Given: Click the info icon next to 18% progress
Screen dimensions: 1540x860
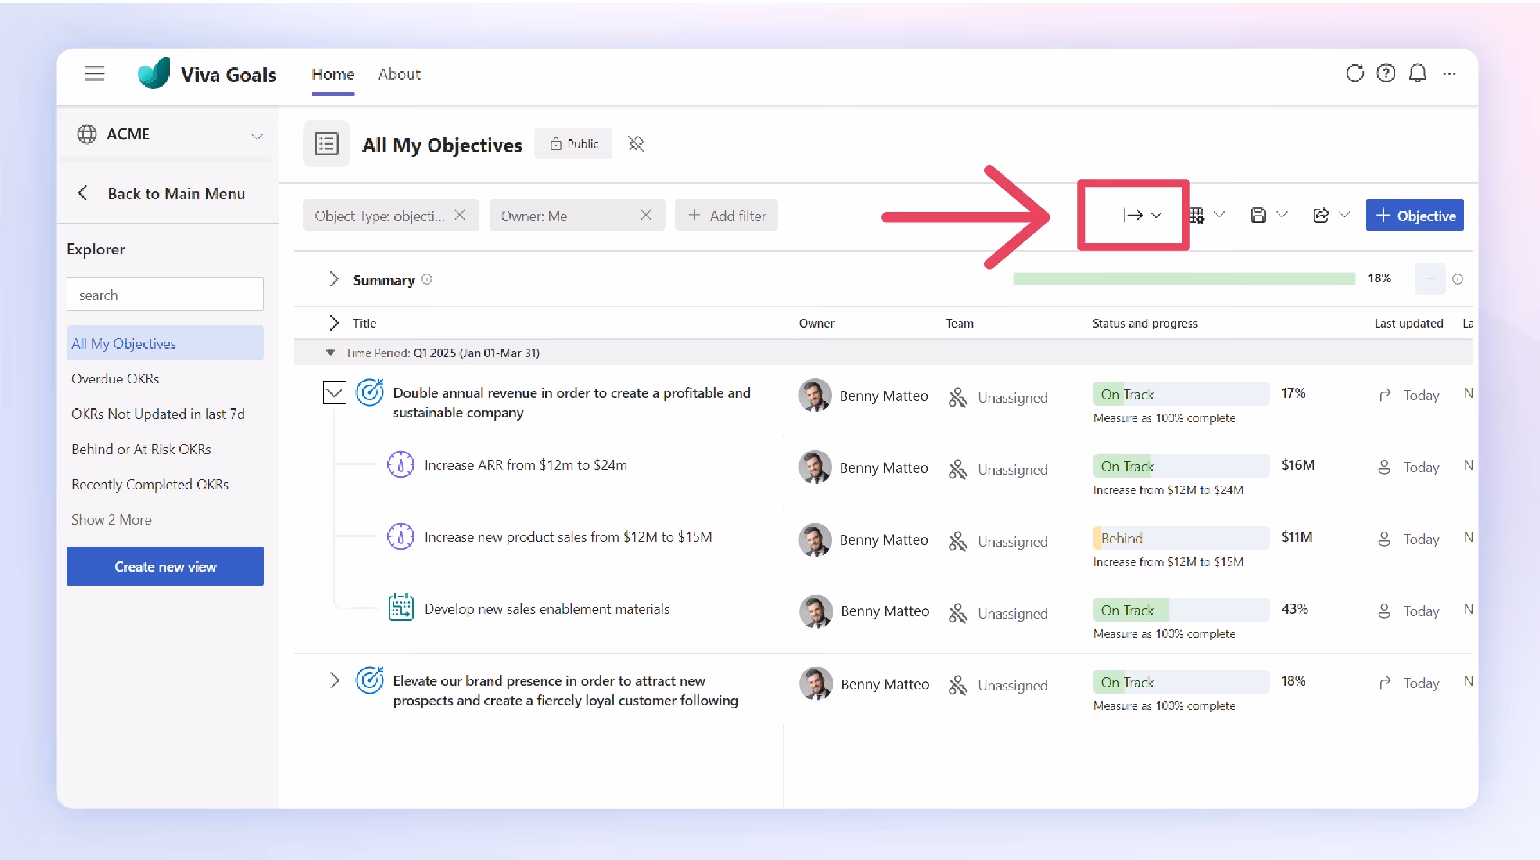Looking at the screenshot, I should pyautogui.click(x=1457, y=279).
